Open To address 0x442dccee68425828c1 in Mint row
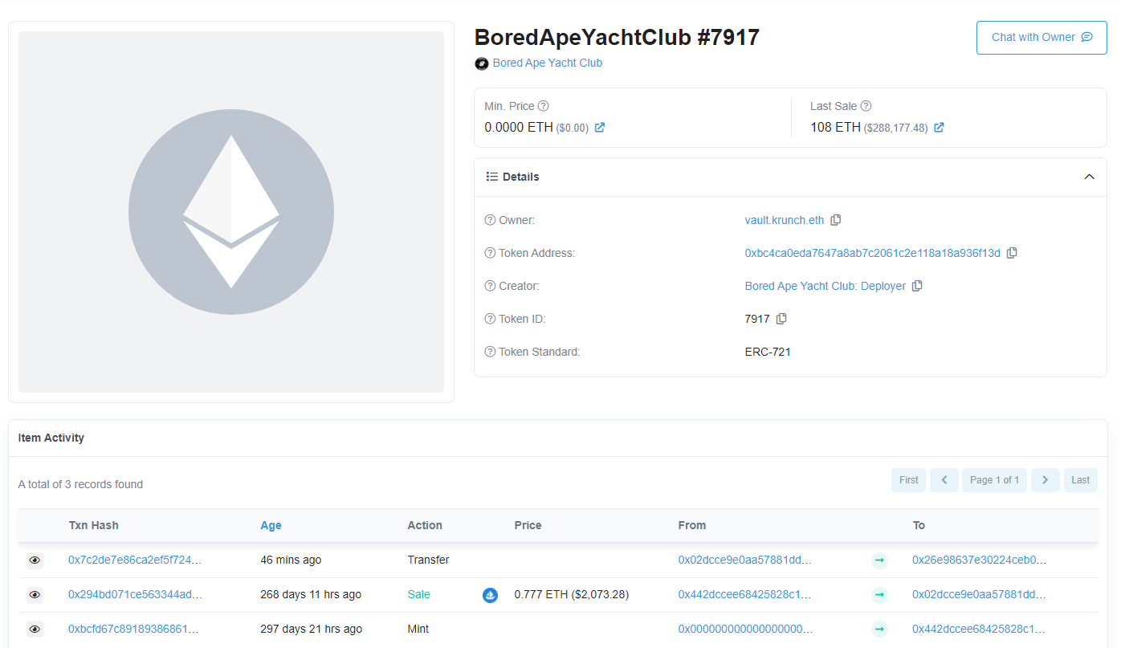This screenshot has width=1121, height=648. click(980, 629)
